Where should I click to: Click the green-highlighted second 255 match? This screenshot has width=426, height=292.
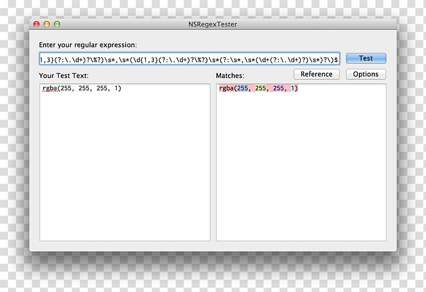pyautogui.click(x=260, y=88)
